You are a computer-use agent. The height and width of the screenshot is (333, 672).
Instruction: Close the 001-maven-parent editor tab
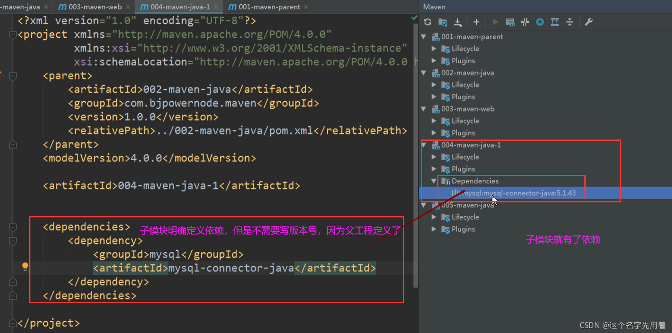306,7
